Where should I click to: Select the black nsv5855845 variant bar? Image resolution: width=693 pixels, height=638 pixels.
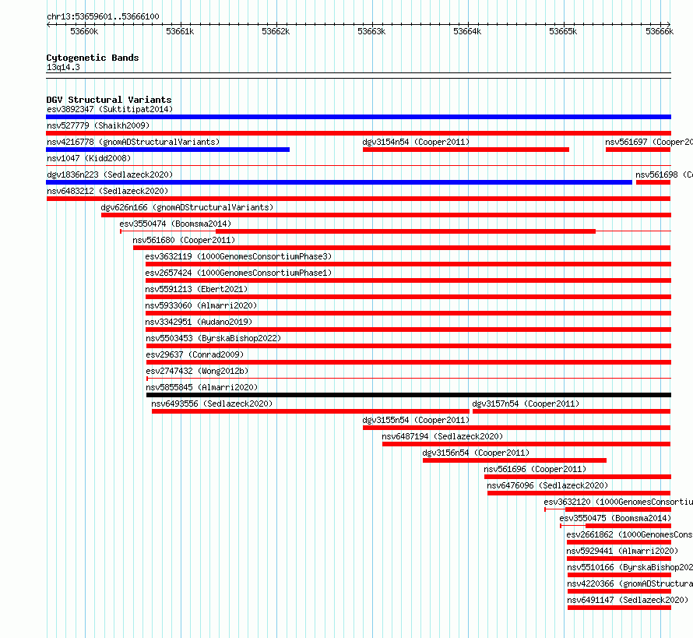pyautogui.click(x=409, y=395)
